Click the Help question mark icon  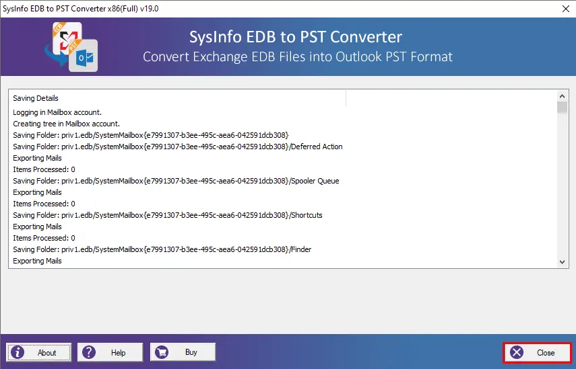point(89,352)
